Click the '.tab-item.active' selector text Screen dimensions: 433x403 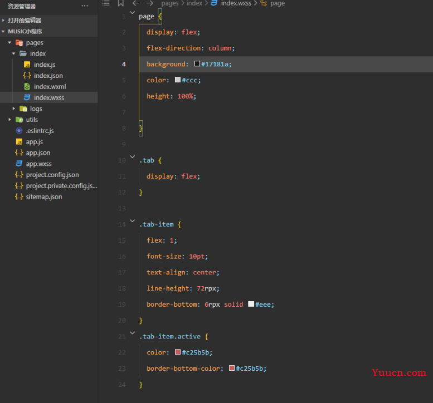click(170, 336)
